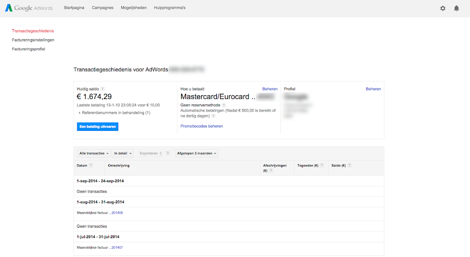Click help icon next to Huidig saldo
The width and height of the screenshot is (470, 257).
[102, 89]
